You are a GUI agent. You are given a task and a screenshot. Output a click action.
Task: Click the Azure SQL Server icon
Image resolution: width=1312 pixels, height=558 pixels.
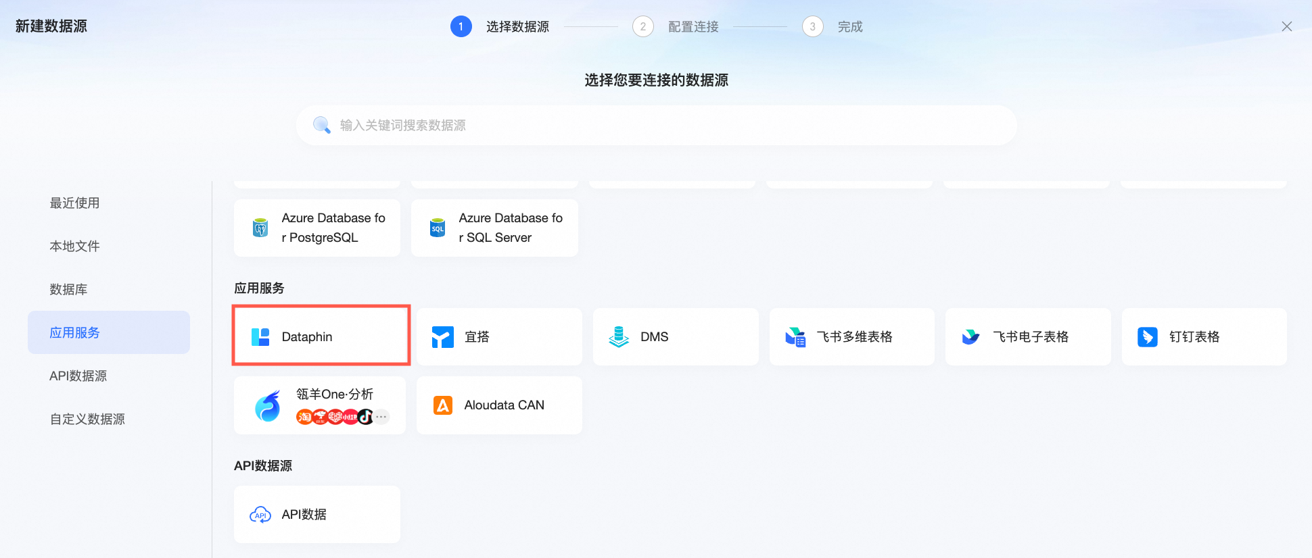pos(438,228)
